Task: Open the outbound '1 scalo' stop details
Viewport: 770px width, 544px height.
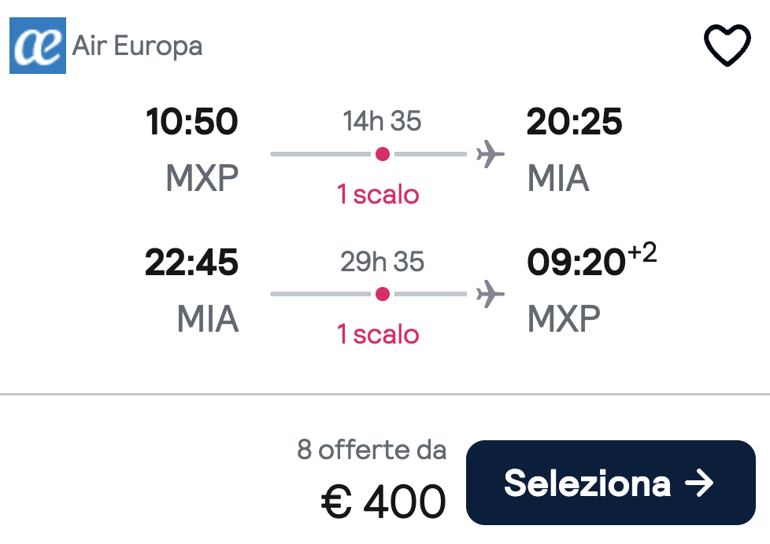Action: click(378, 194)
